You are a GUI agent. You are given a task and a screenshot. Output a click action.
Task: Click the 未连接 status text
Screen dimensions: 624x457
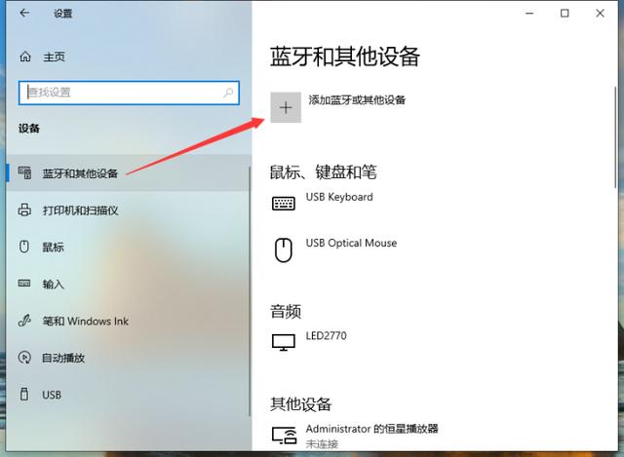(322, 444)
